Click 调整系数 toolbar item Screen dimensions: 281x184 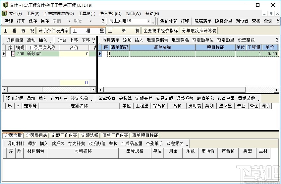click(185, 98)
